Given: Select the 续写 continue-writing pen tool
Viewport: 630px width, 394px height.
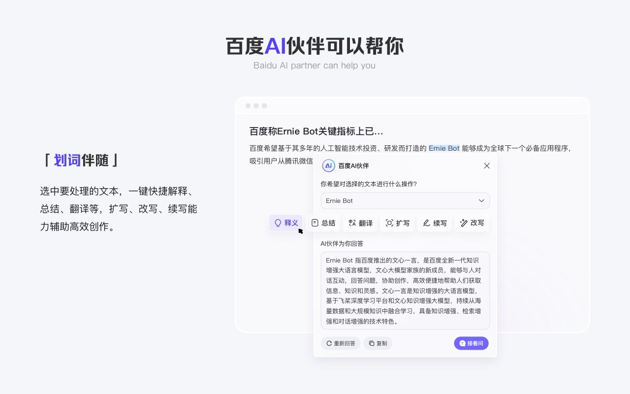Looking at the screenshot, I should click(x=435, y=223).
